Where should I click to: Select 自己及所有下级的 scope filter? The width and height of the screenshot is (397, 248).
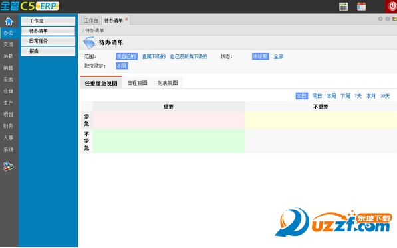pos(189,56)
